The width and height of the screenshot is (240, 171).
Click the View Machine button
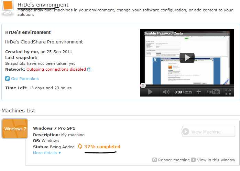tap(208, 132)
